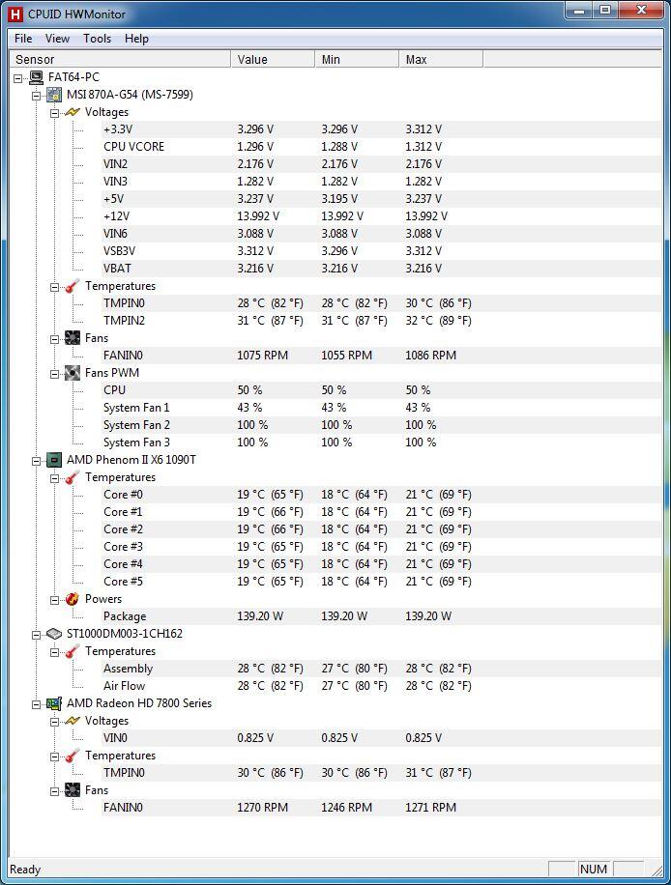Click the FAT64-PC computer icon

36,77
